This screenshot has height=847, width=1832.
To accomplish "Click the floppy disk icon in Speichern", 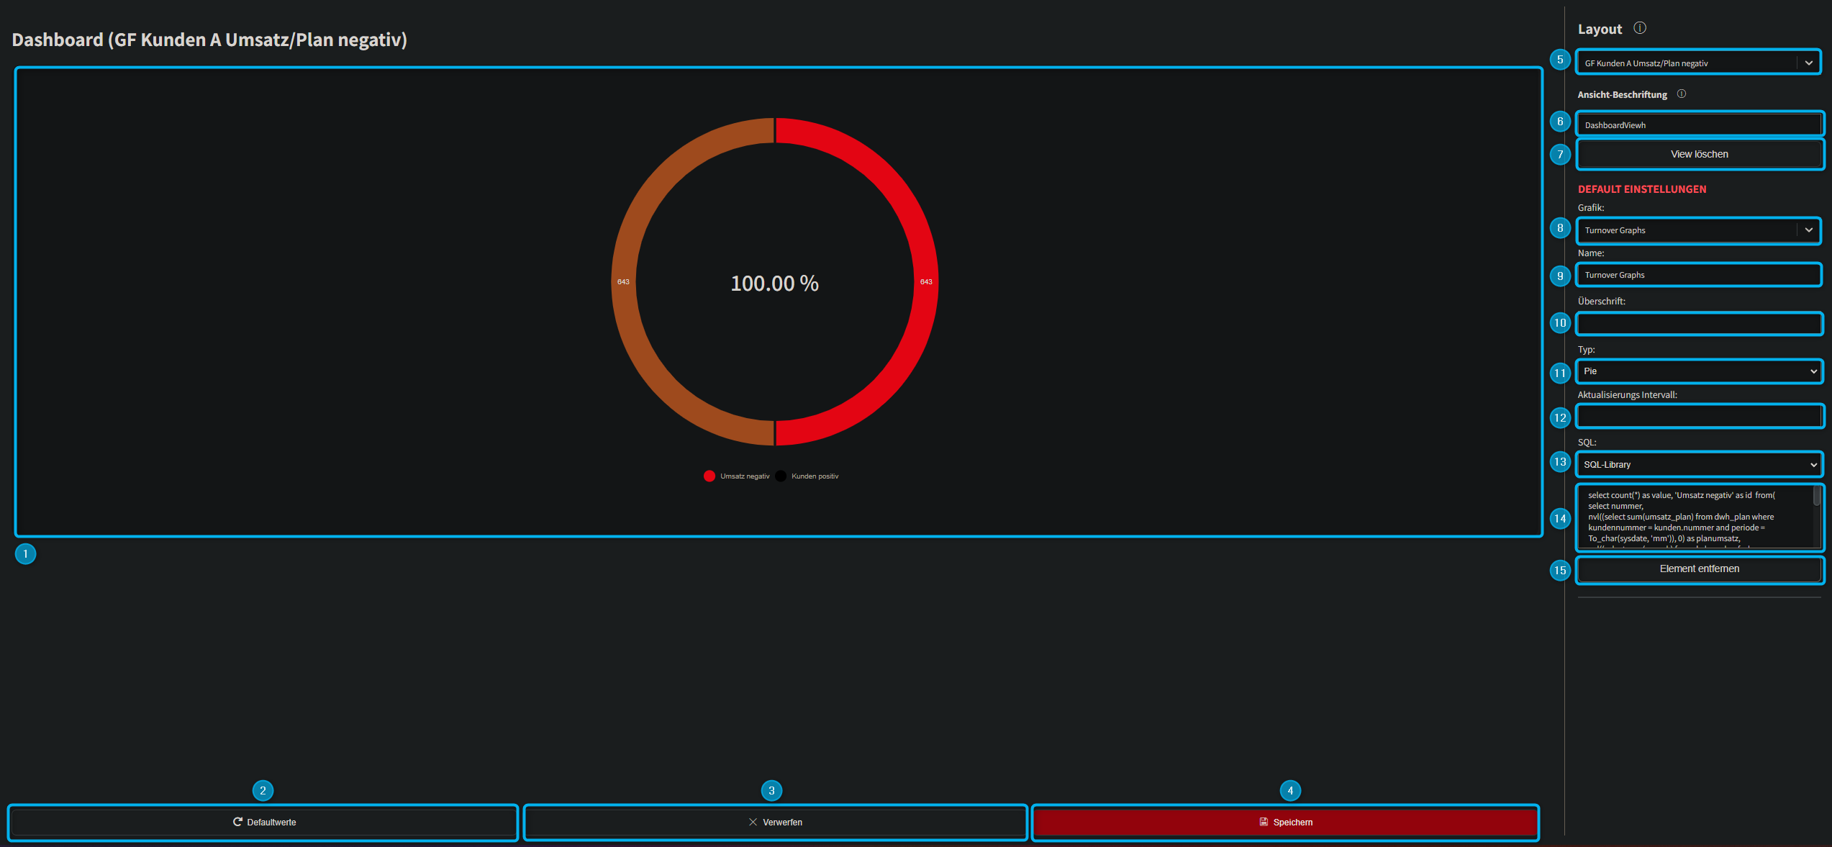I will tap(1264, 822).
